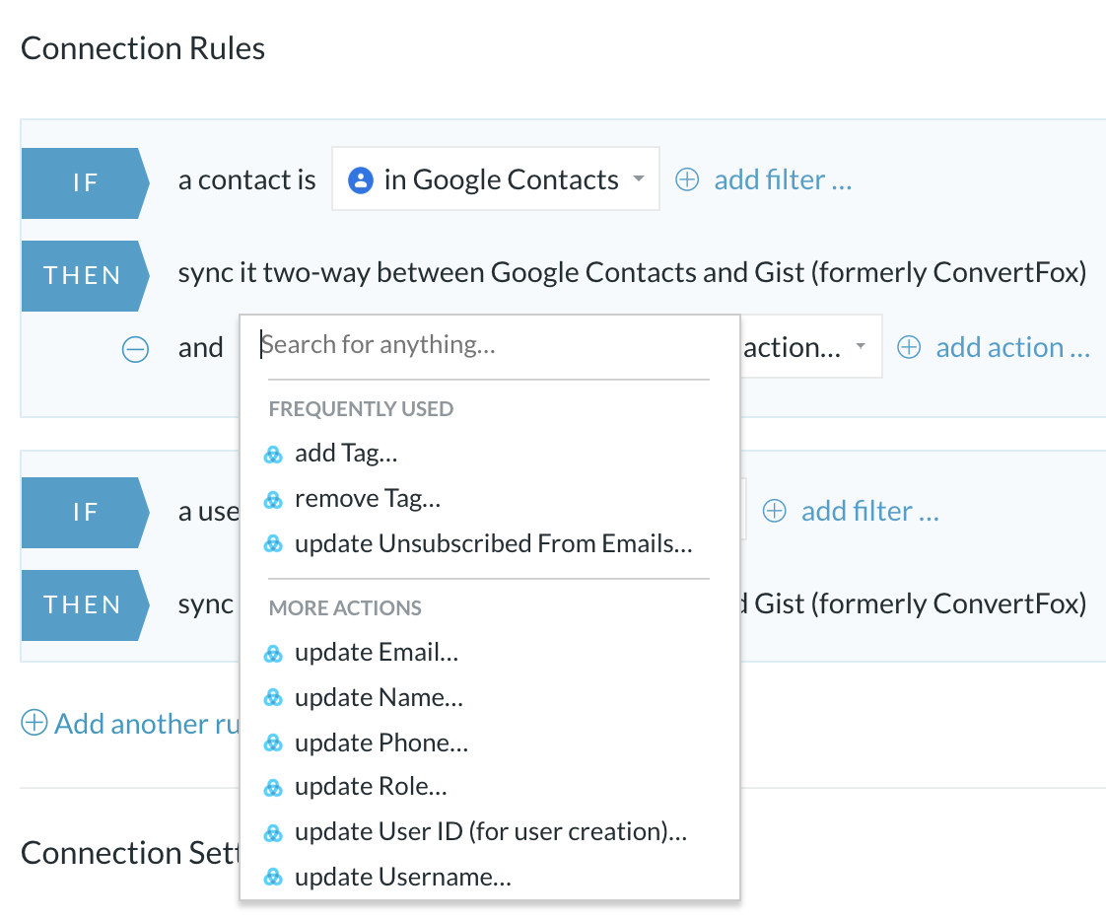Click the second 'THEN' rule label

(86, 604)
